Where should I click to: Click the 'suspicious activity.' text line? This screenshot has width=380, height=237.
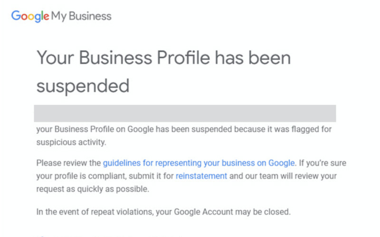coord(71,142)
